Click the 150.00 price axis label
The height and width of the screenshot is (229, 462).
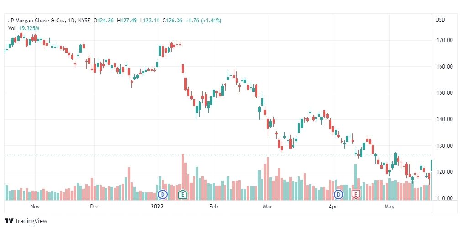444,93
